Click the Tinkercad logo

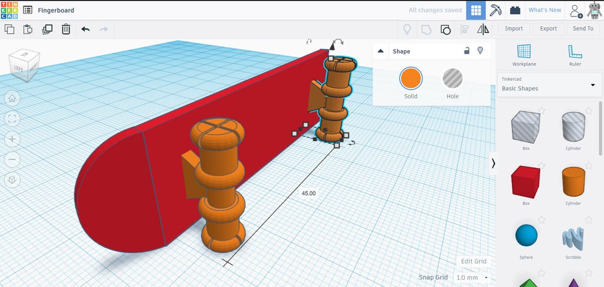[x=9, y=11]
